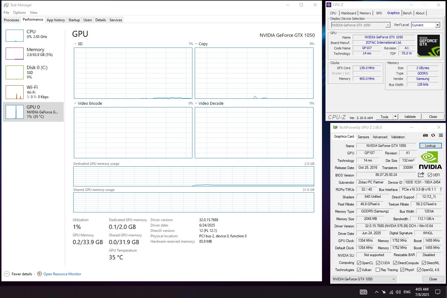Open GPU-Z hamburger menu icon
447x298 pixels.
441,135
